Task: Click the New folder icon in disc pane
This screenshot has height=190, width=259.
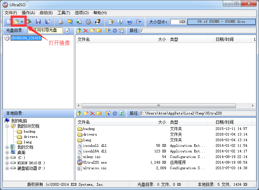Action: click(92, 31)
